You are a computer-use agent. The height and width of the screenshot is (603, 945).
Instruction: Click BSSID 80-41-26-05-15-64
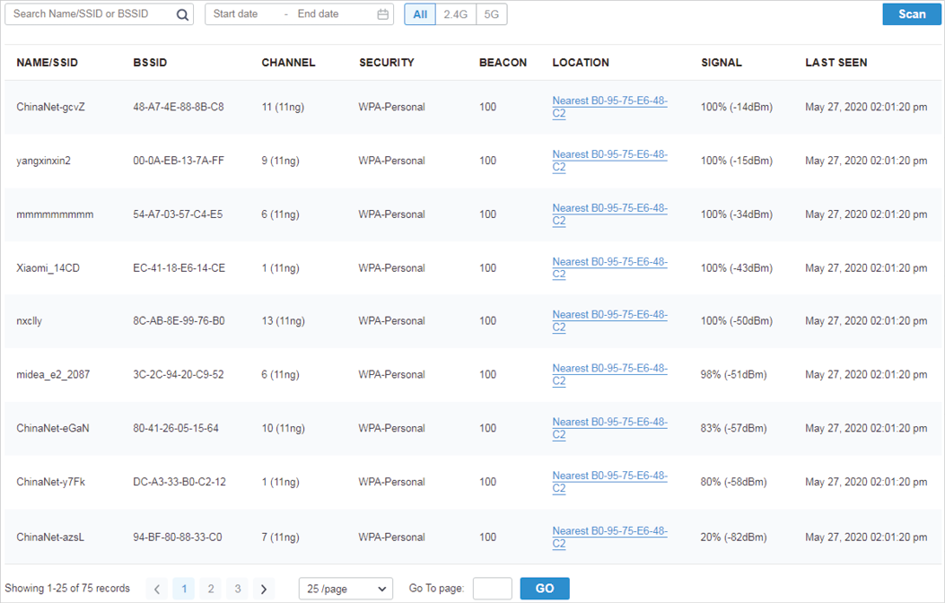click(176, 428)
